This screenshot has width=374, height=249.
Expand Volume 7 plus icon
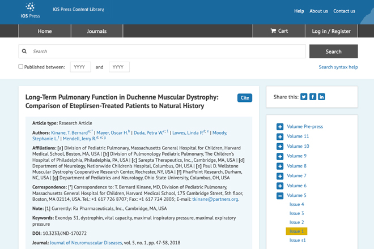[x=280, y=176]
